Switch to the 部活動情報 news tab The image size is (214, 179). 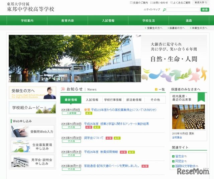tap(134, 100)
